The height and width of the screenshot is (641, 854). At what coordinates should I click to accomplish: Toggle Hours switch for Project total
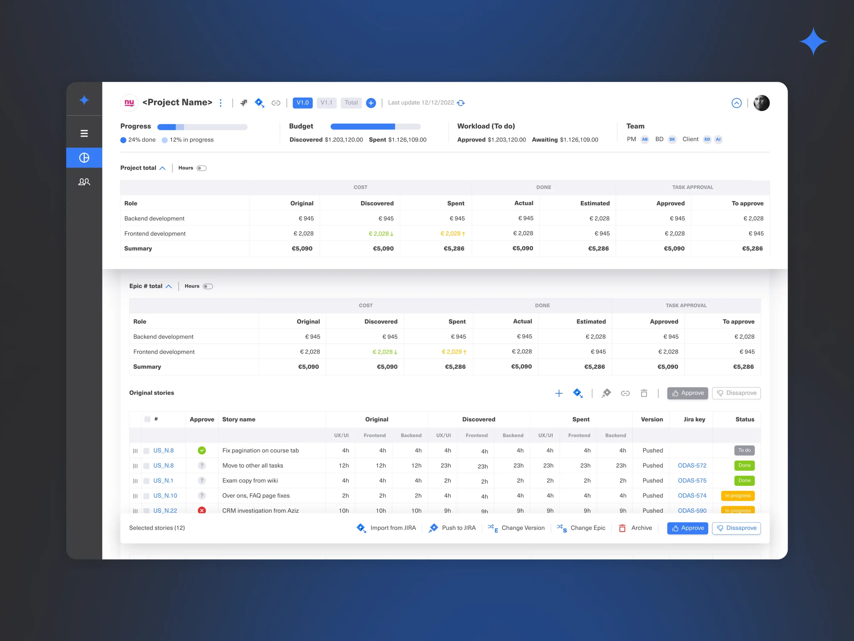pos(201,168)
